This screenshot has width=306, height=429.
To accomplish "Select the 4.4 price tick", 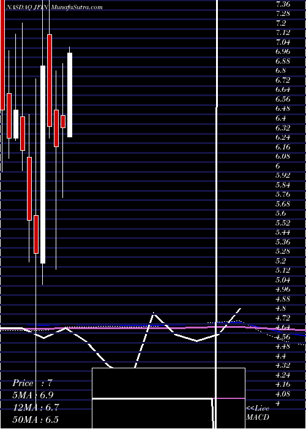I will coord(282,356).
